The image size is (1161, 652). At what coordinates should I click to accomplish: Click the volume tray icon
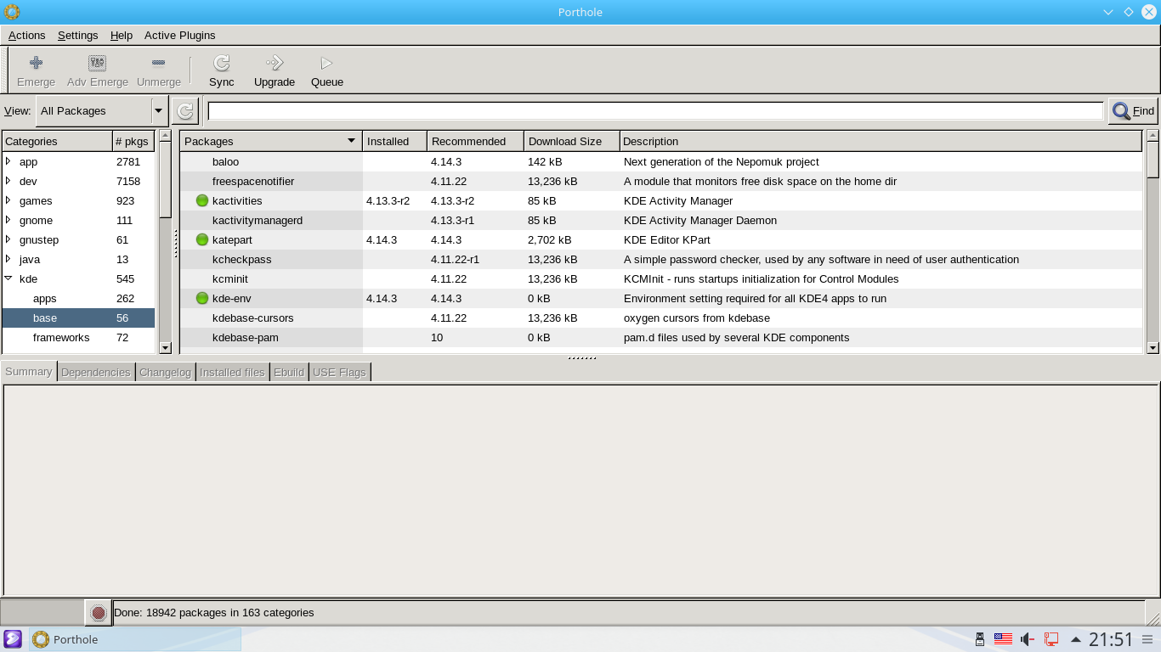click(x=1028, y=639)
